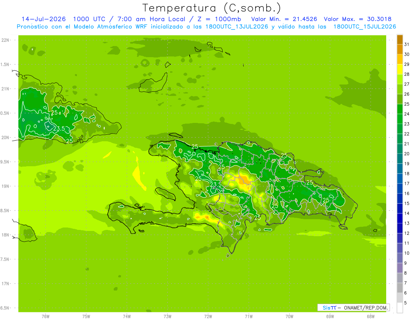
Task: Click the '21N' latitude label
Action: [6, 89]
